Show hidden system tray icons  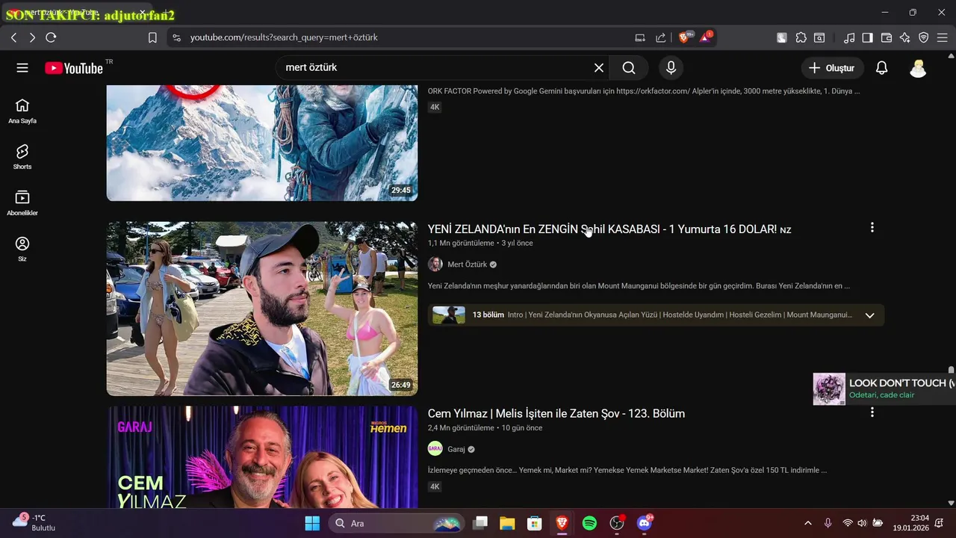807,523
